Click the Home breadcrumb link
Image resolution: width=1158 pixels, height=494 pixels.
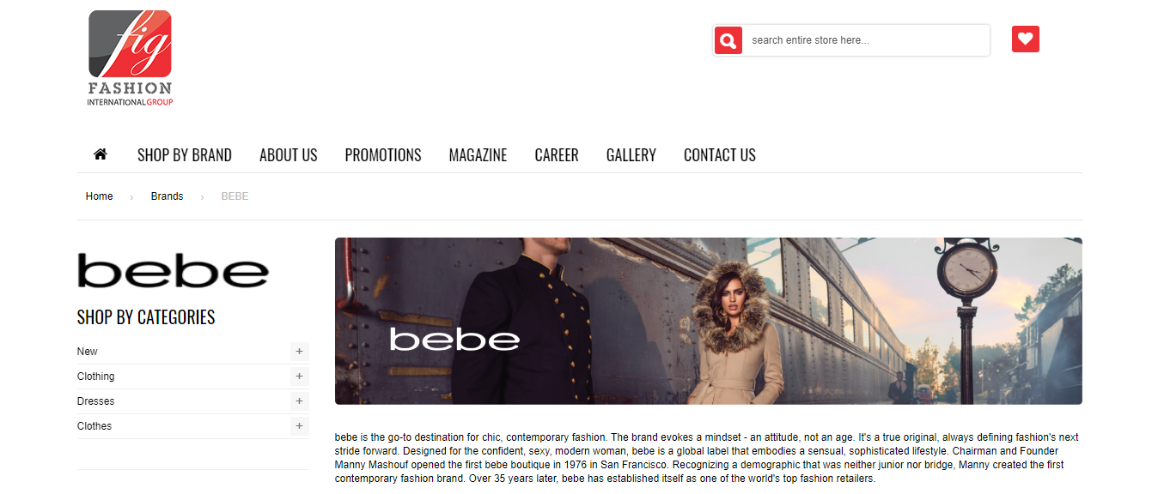pyautogui.click(x=100, y=196)
